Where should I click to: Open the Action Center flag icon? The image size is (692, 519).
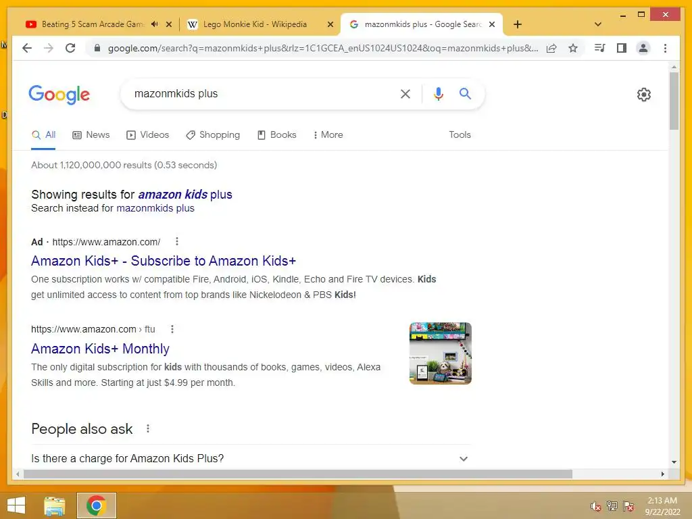point(628,505)
